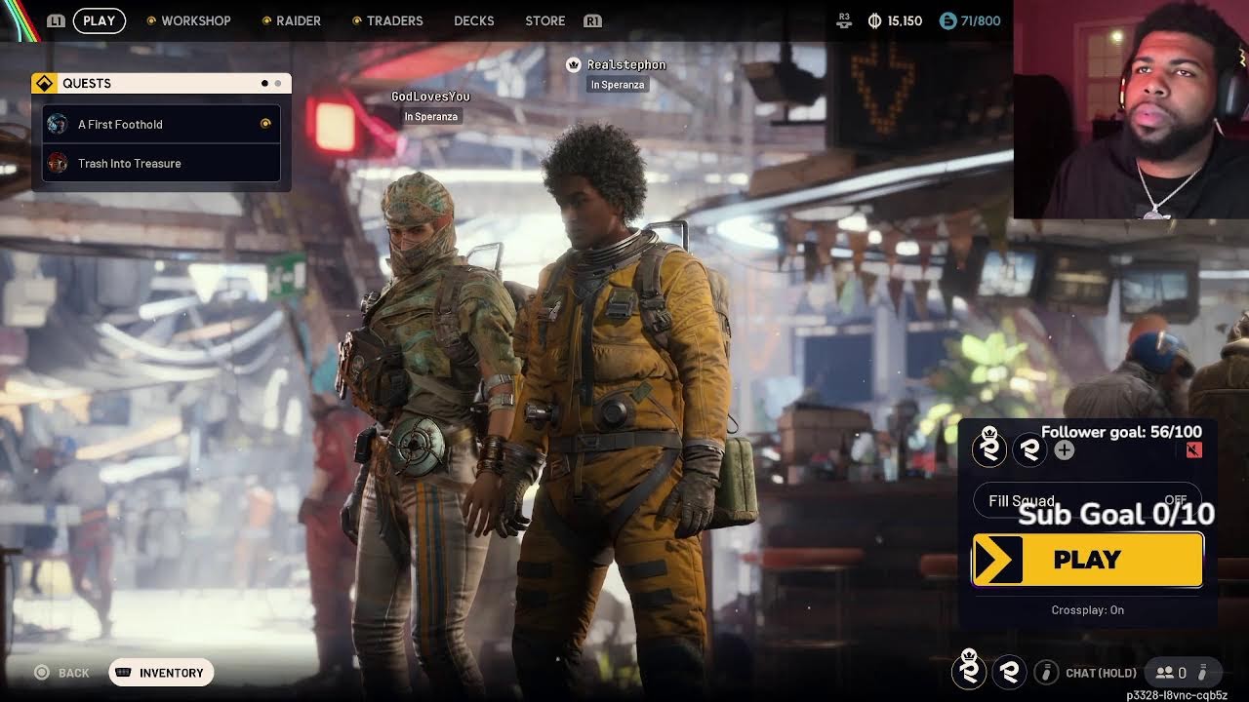Go to the TRADERS tab

point(387,20)
